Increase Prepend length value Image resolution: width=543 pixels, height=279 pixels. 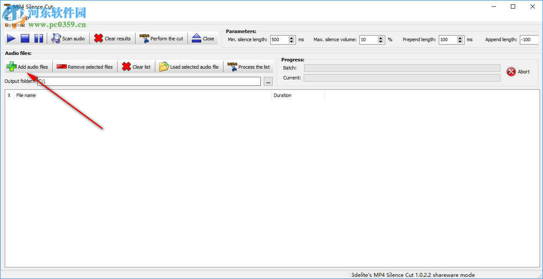pyautogui.click(x=460, y=38)
